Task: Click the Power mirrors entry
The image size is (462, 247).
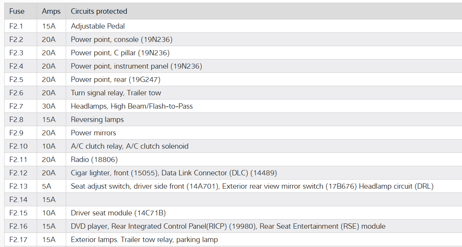Action: [93, 133]
